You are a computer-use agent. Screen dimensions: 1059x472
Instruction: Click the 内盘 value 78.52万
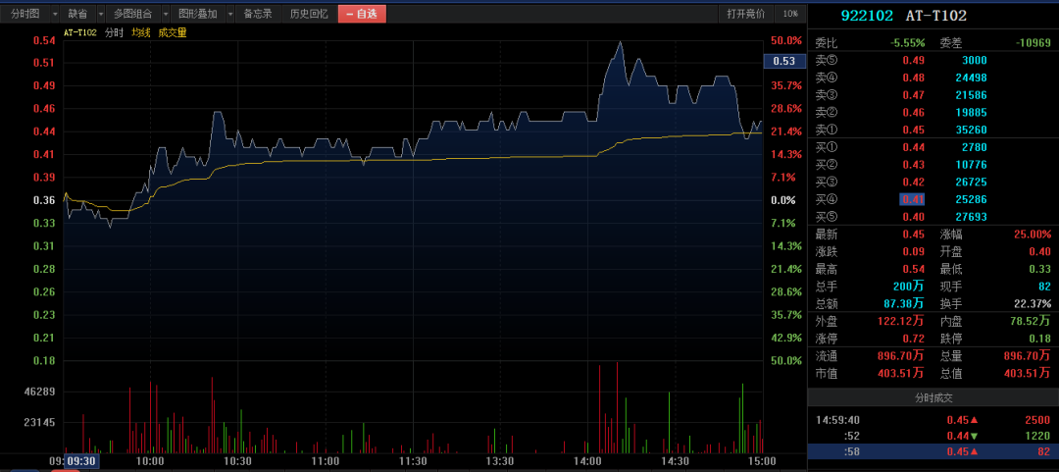click(1031, 321)
